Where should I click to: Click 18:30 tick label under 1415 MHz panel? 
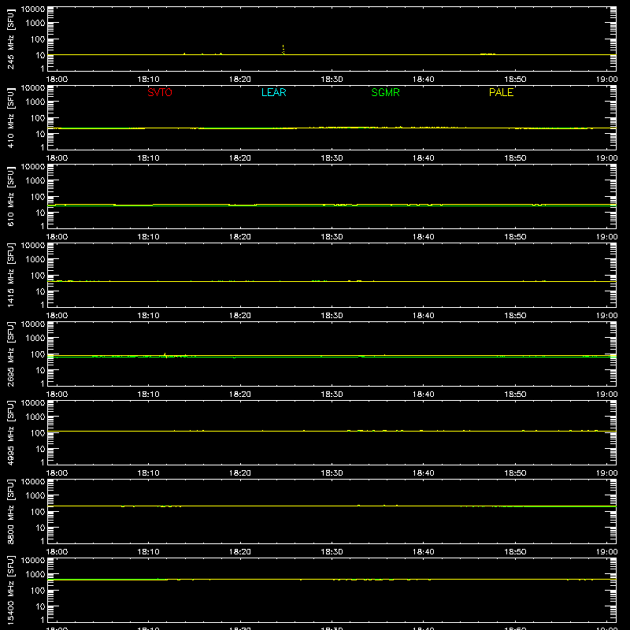[x=332, y=316]
